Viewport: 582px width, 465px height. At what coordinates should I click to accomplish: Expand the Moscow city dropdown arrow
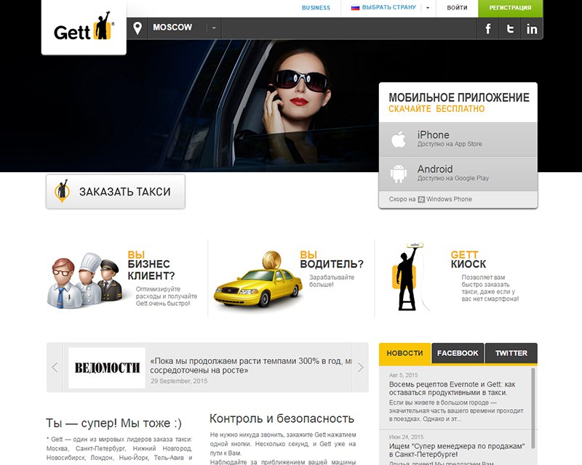coord(214,28)
